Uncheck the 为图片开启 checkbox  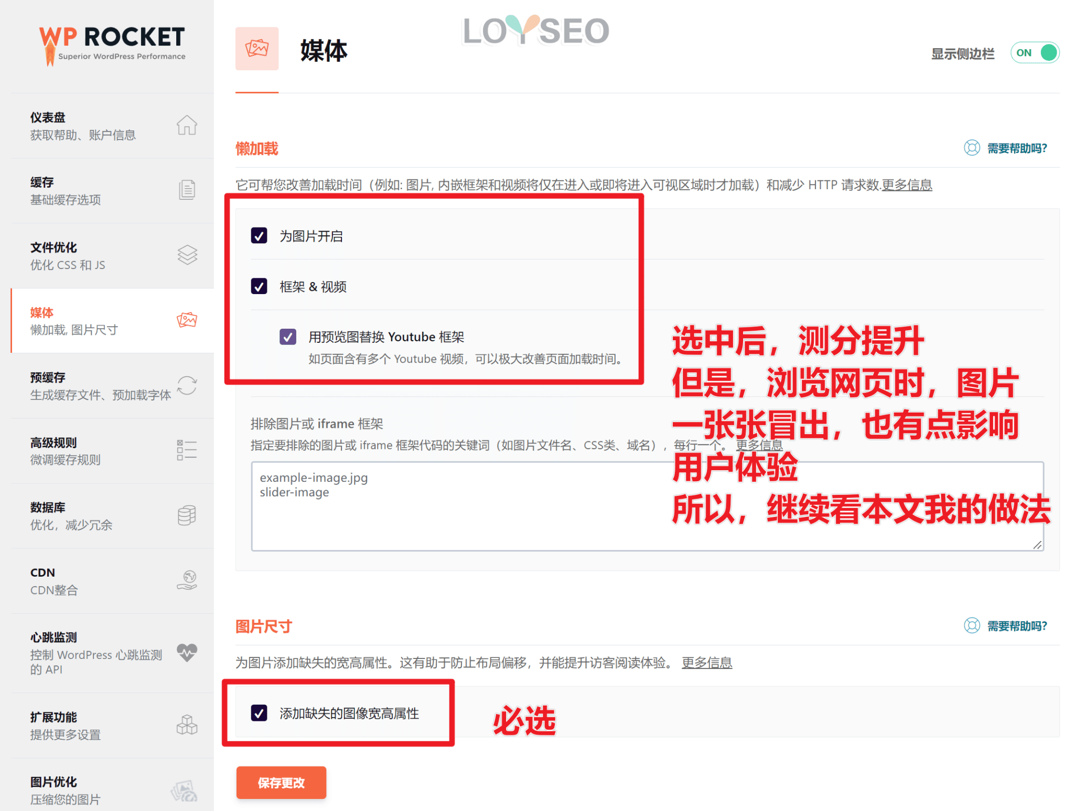pos(259,236)
